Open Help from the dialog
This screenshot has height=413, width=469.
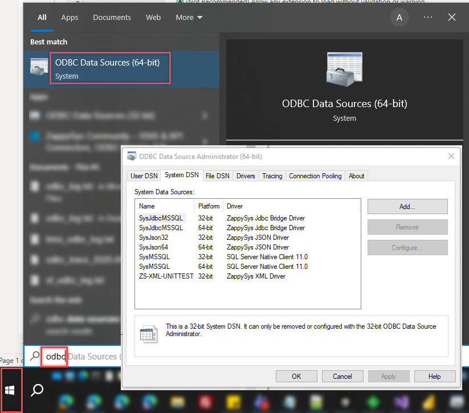(435, 376)
